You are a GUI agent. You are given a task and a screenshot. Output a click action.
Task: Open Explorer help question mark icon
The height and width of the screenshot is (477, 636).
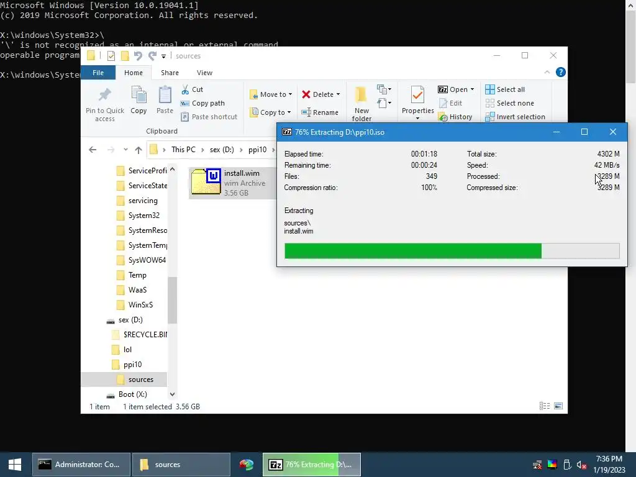tap(561, 72)
